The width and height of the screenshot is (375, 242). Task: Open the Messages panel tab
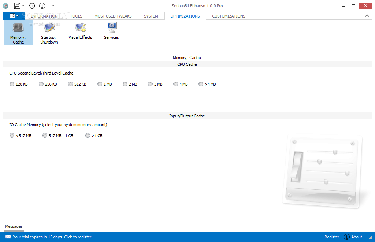[x=14, y=226]
